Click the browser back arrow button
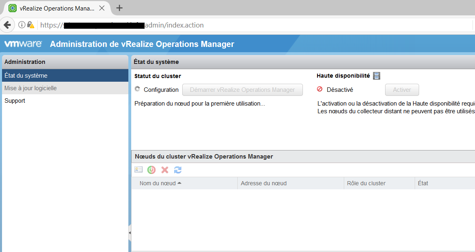 (x=7, y=25)
